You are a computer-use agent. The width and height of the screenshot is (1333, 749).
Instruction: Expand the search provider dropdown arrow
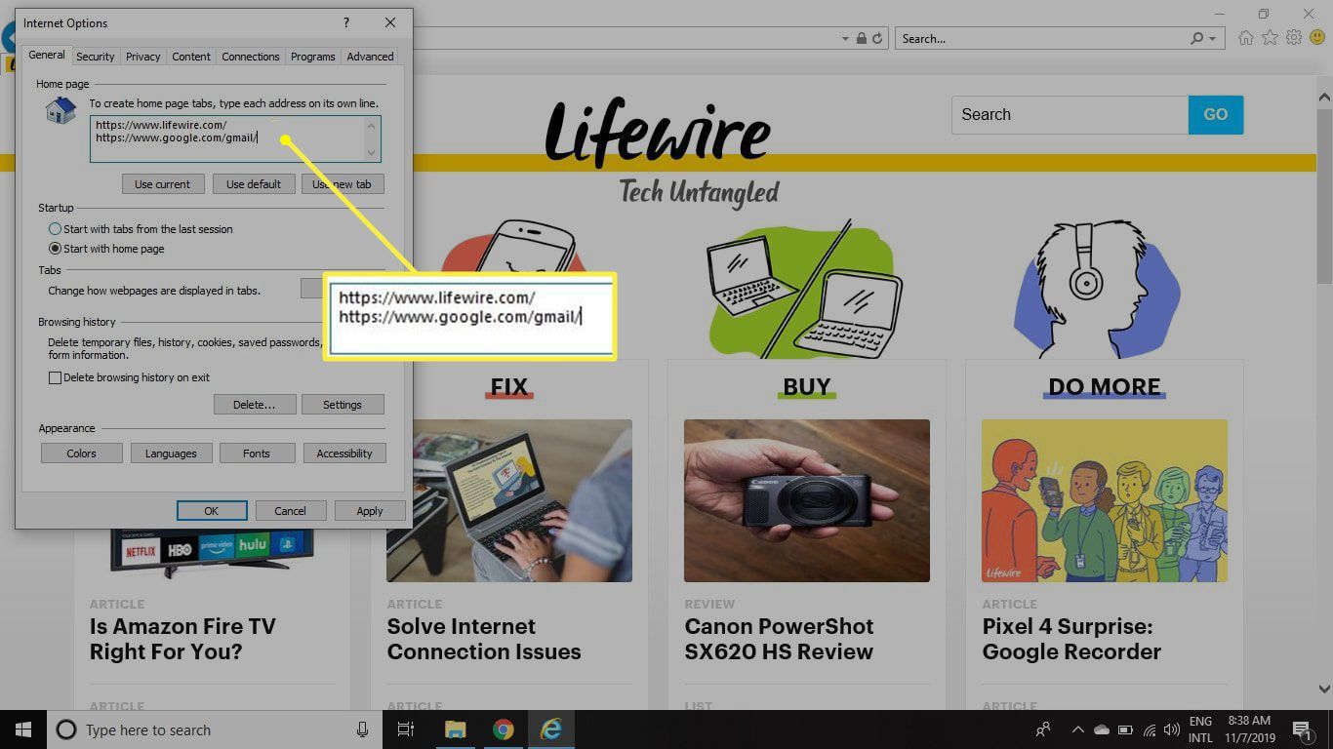1213,39
